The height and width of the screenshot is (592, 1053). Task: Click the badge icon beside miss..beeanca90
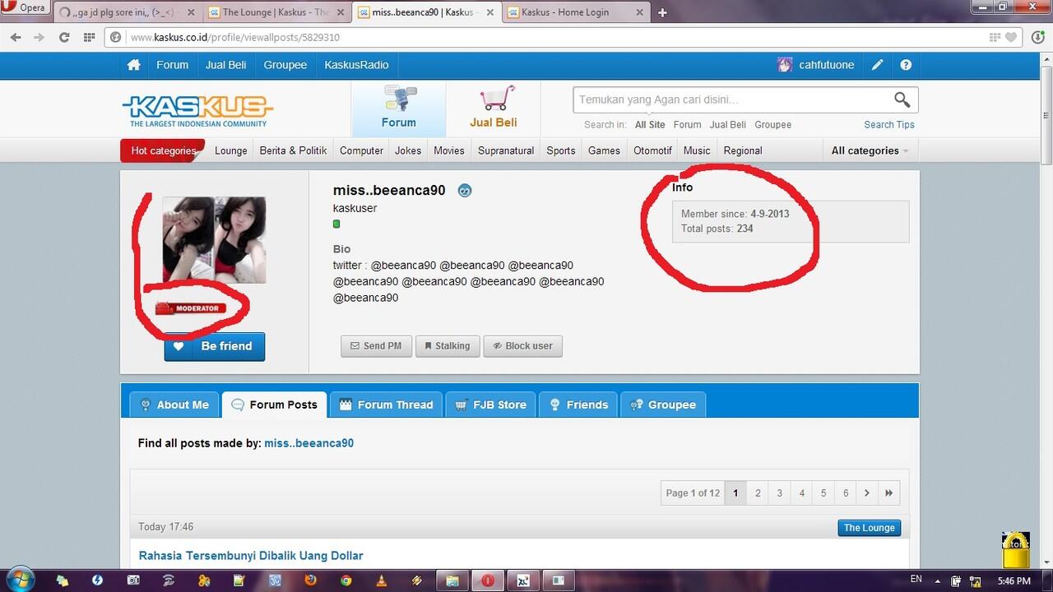click(x=465, y=191)
